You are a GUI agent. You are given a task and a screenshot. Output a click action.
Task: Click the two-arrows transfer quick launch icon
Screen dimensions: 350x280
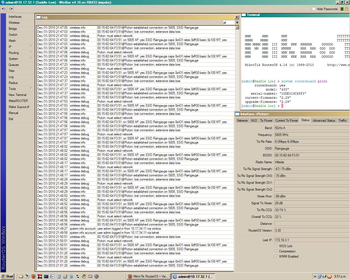77,276
